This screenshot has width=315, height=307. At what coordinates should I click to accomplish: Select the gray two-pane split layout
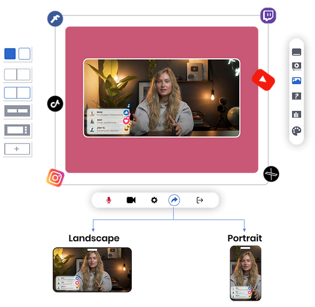17,74
